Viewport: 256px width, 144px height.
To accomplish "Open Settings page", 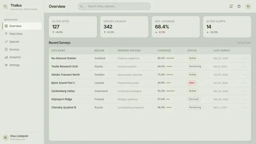I will click(22, 65).
